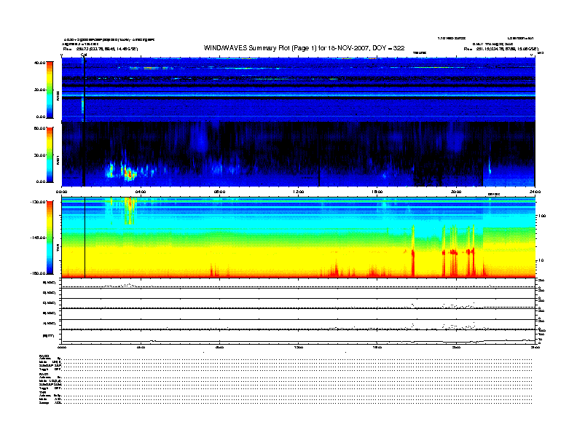Click the Cal marker above RAD2 panel

84,55
